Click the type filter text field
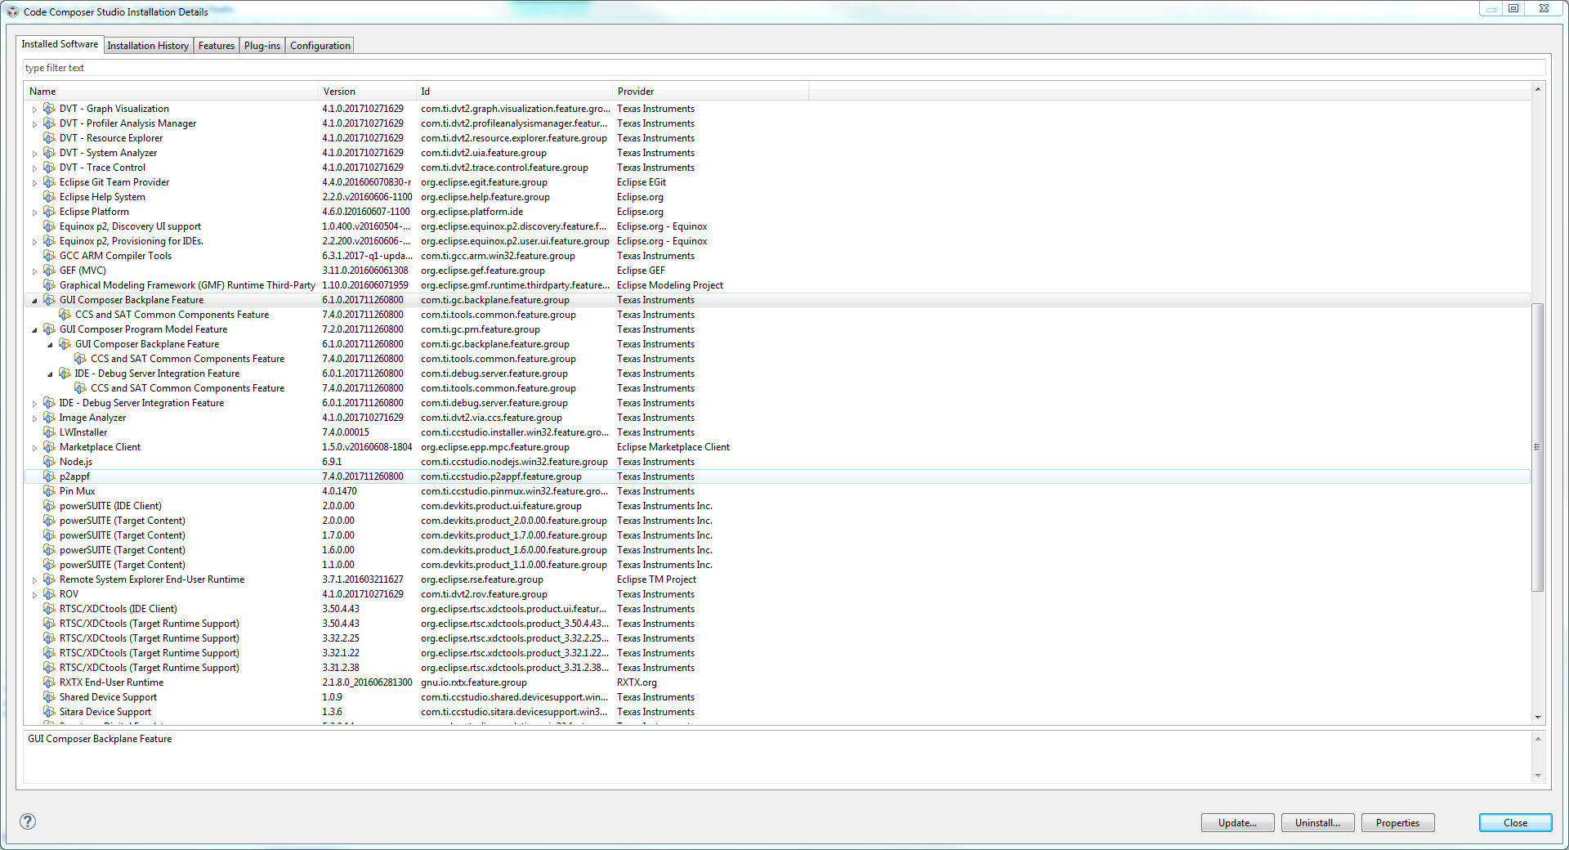This screenshot has height=850, width=1569. (784, 68)
